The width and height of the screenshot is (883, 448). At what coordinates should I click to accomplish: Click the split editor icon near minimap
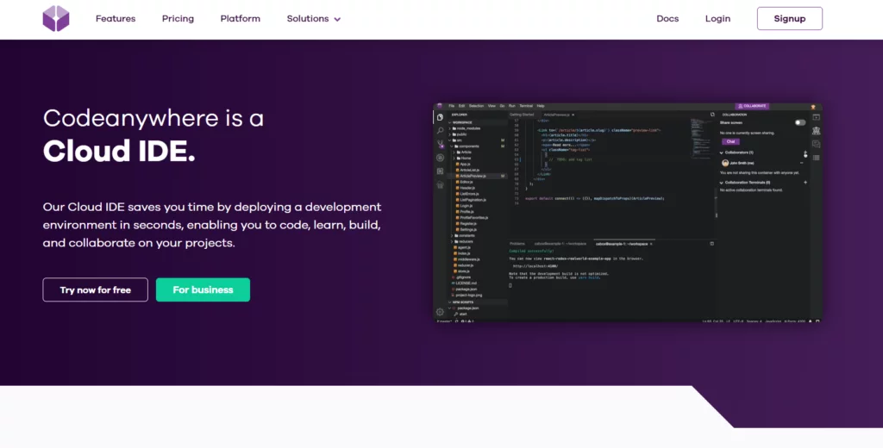click(x=712, y=115)
